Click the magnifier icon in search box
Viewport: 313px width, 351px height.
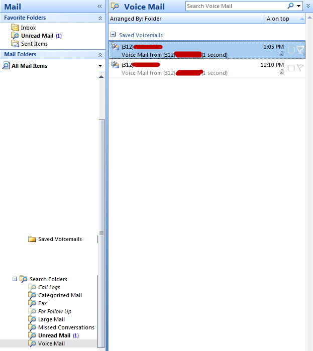pos(290,6)
